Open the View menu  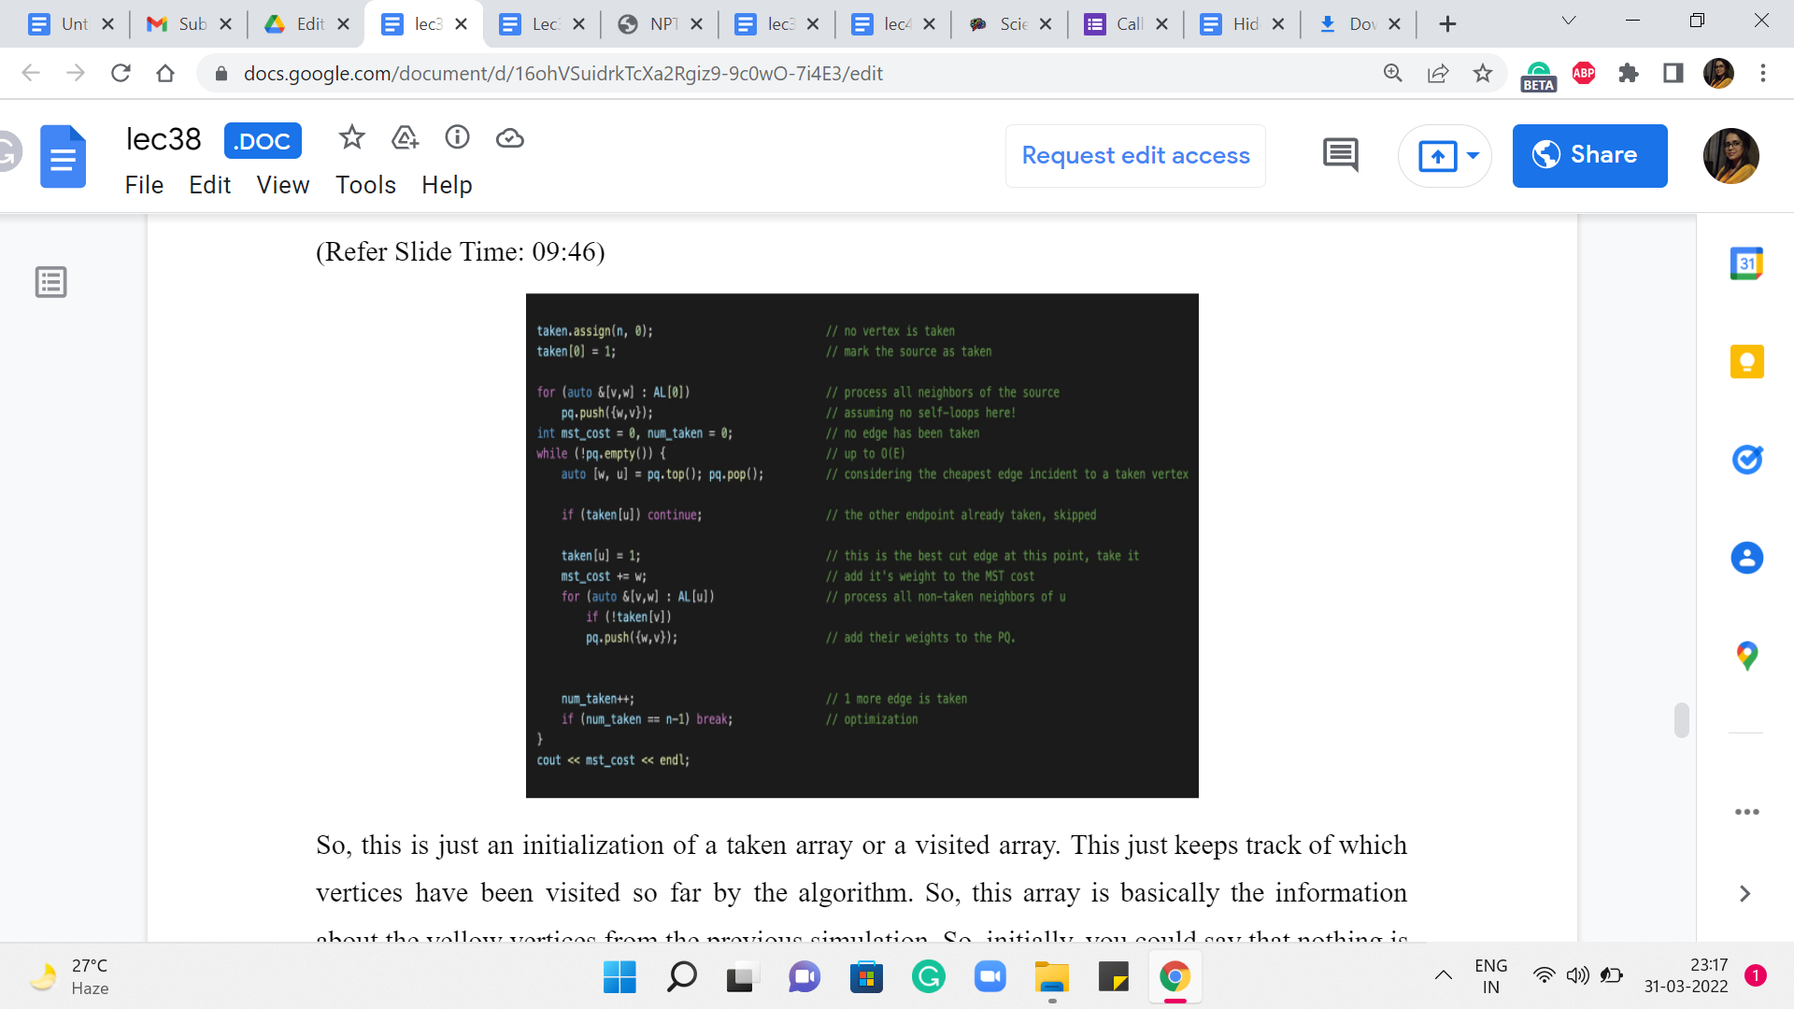point(282,185)
